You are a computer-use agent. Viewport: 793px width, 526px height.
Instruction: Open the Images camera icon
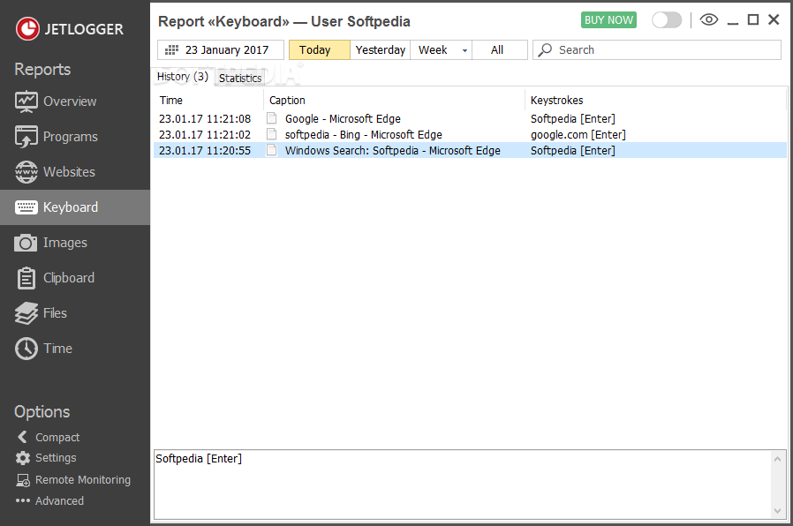pos(26,243)
